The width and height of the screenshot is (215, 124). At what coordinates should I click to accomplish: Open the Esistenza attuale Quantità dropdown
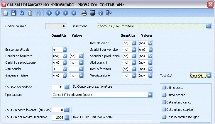tap(65, 50)
